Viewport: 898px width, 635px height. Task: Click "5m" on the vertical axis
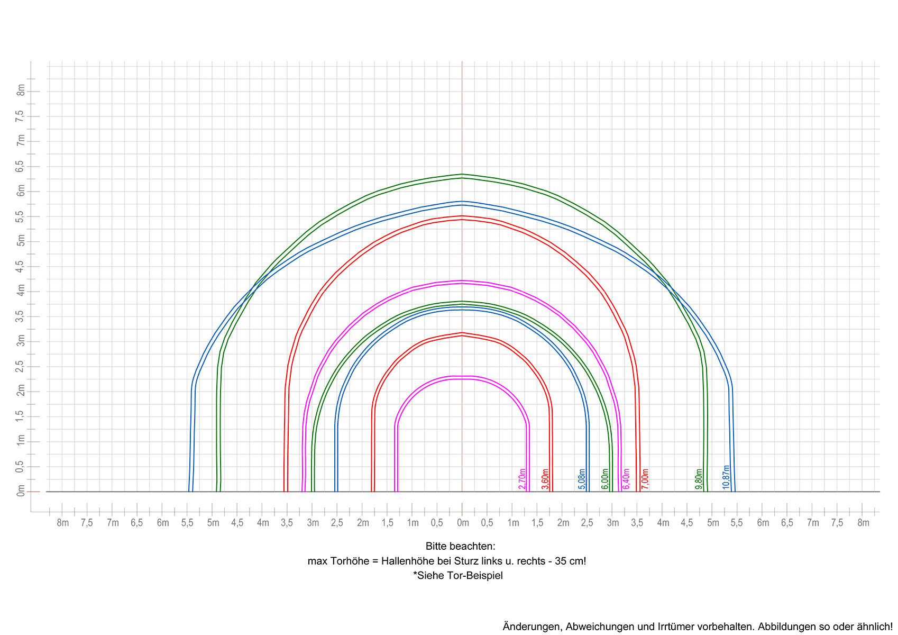tap(21, 240)
